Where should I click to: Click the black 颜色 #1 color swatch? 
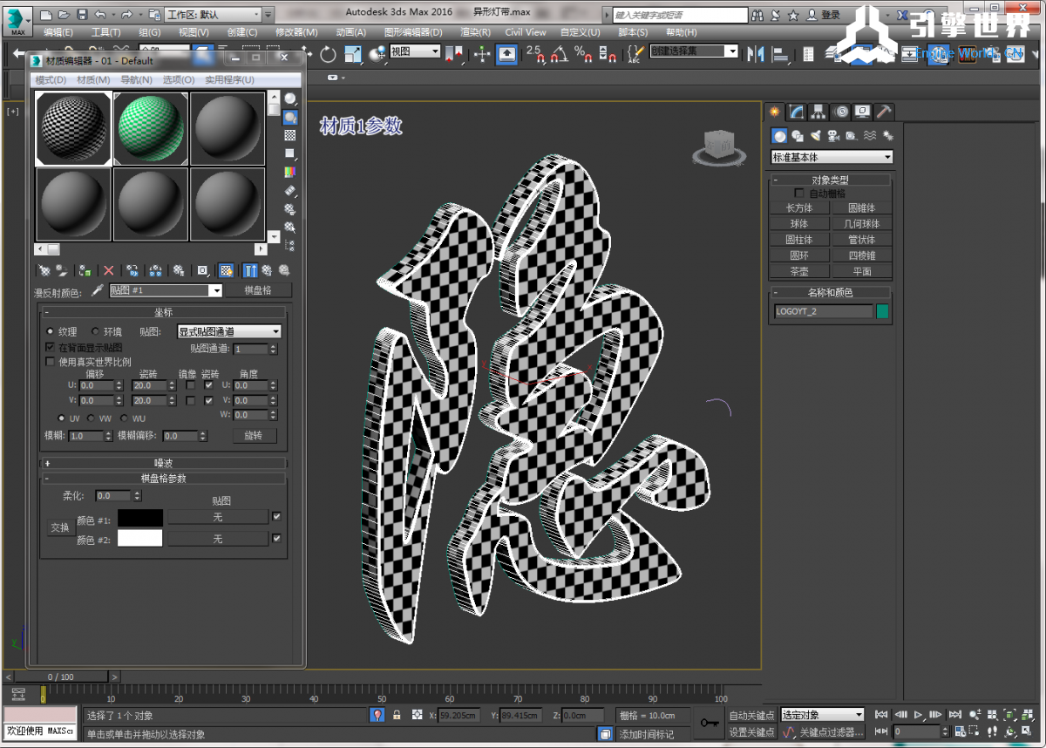click(x=140, y=518)
